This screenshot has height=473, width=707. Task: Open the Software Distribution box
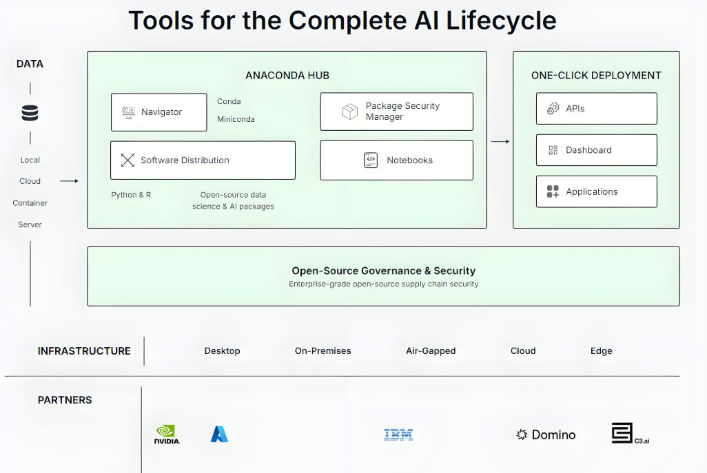click(203, 160)
